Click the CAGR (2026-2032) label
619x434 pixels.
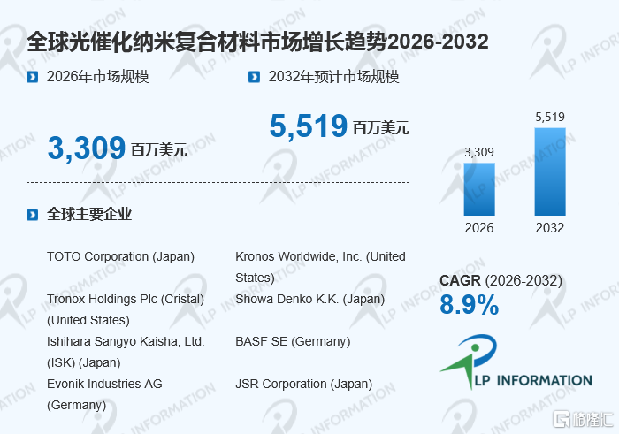click(x=501, y=280)
